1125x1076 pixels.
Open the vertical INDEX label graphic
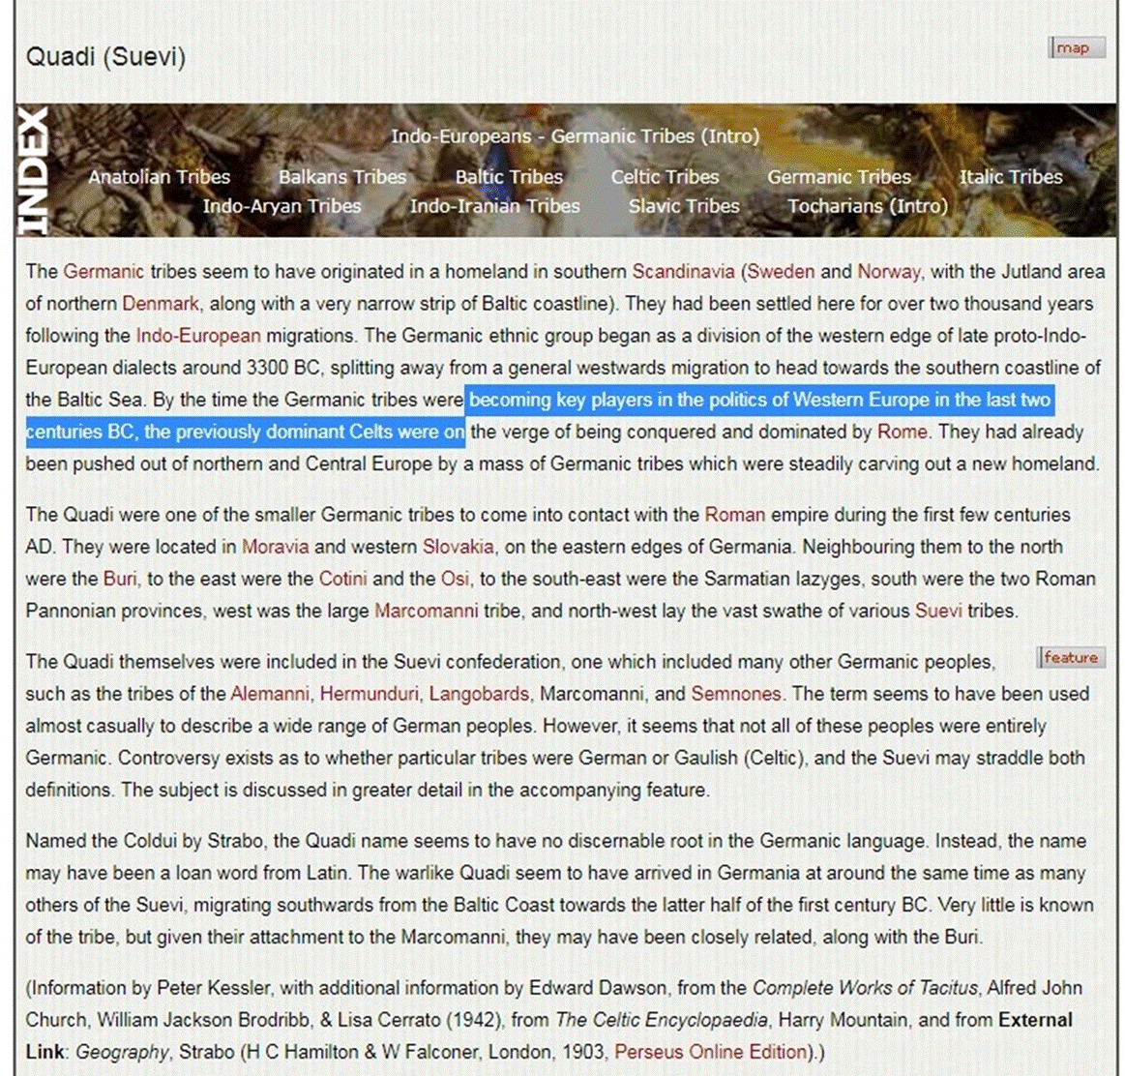33,171
